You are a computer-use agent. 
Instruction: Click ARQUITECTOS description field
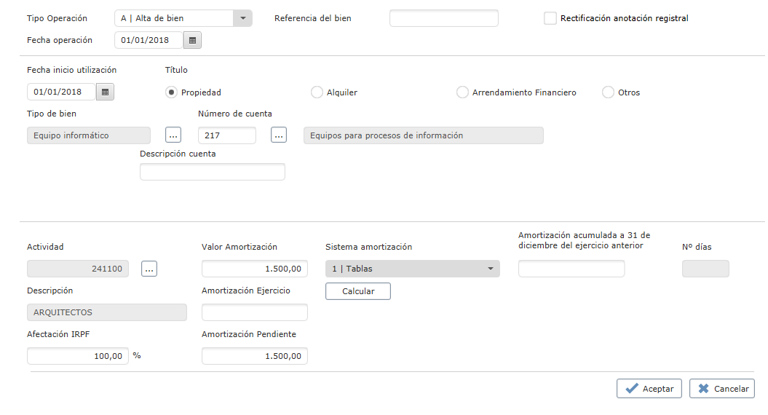pos(107,312)
